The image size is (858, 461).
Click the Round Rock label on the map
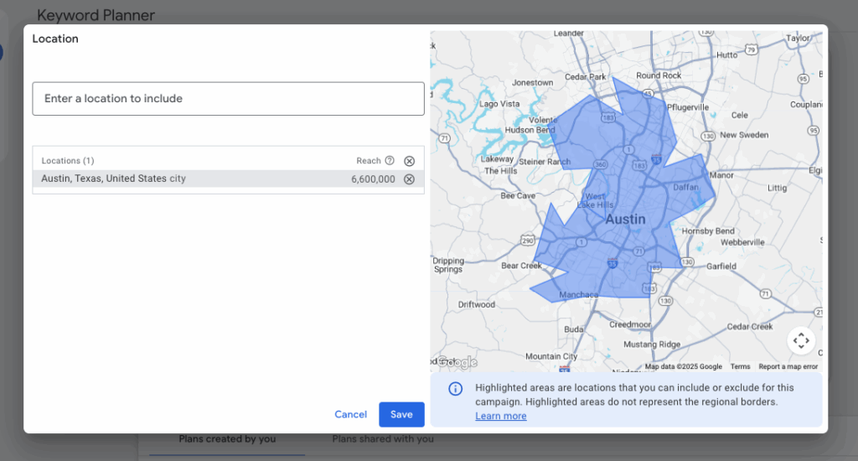[x=659, y=75]
